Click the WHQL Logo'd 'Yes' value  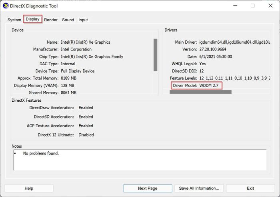click(x=202, y=64)
